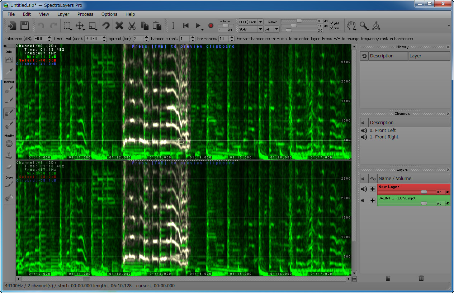This screenshot has height=293, width=454.
Task: Open the View menu
Action: point(44,14)
